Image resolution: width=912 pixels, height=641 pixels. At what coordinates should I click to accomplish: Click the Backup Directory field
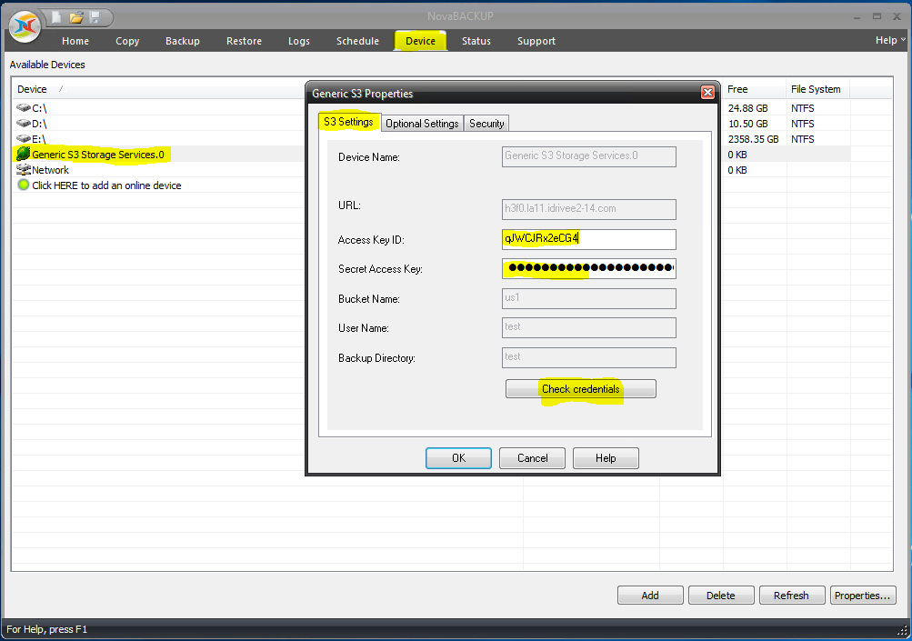(588, 357)
